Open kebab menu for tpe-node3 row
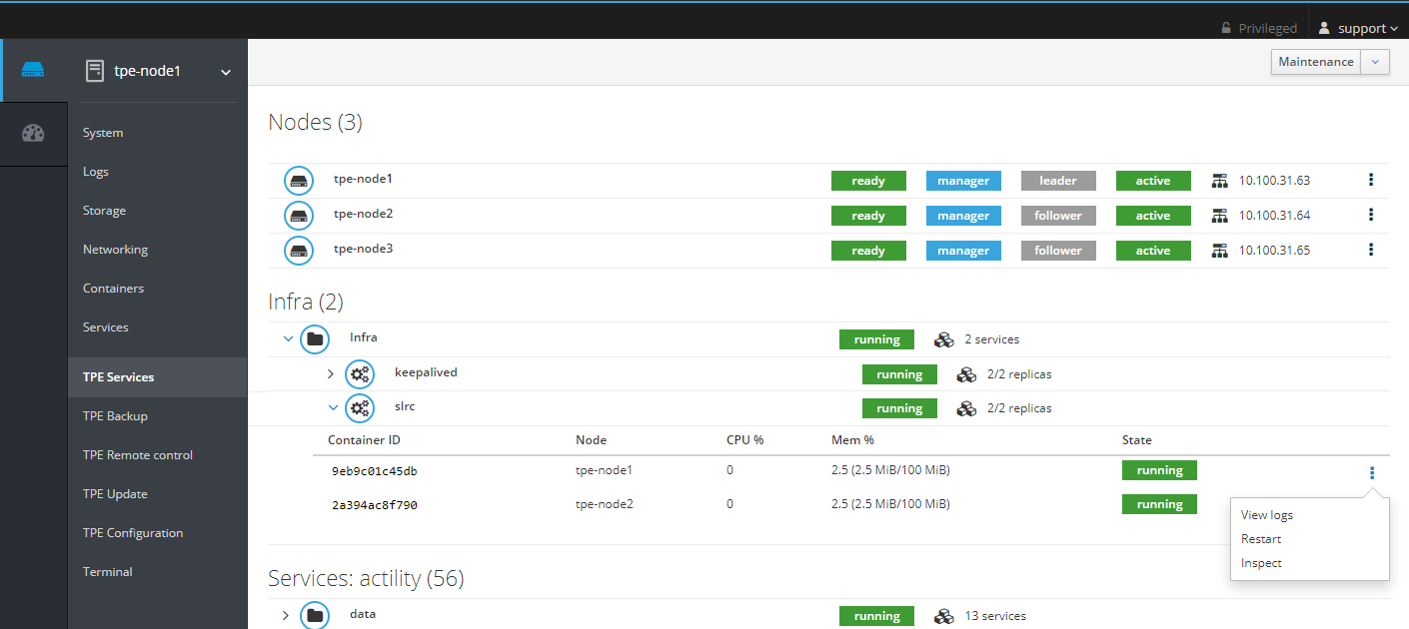Viewport: 1409px width, 629px height. tap(1371, 250)
